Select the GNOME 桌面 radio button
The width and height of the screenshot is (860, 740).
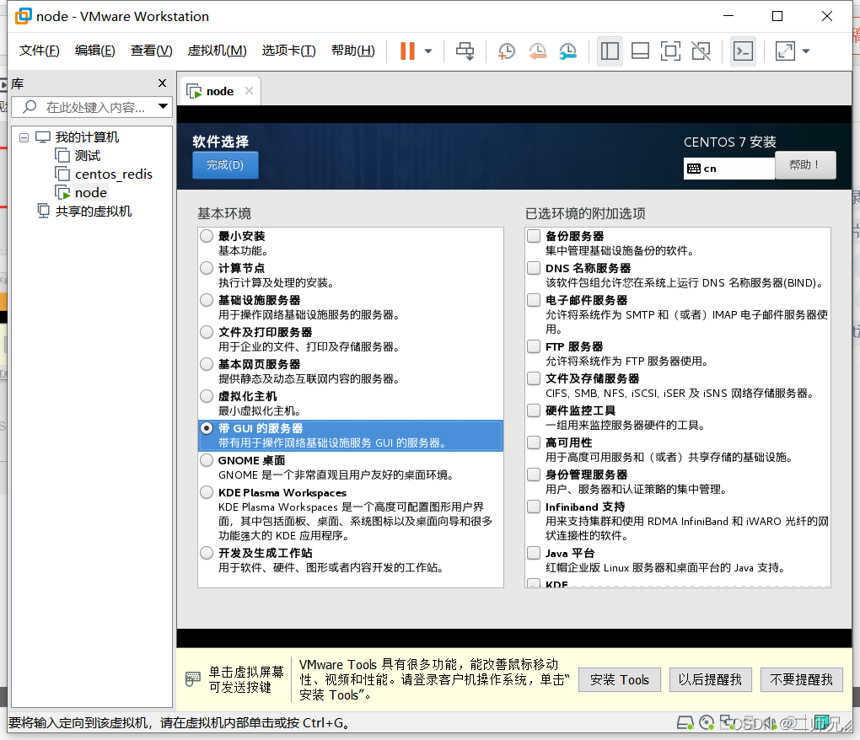(207, 460)
